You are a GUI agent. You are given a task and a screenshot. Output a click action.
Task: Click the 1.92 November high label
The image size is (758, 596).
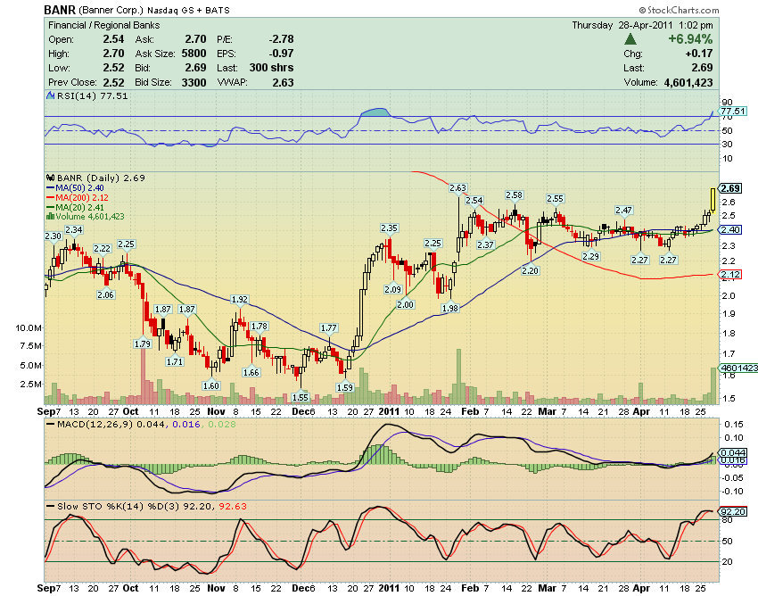pos(240,300)
